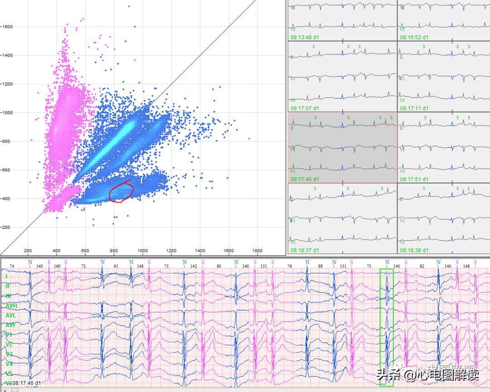The width and height of the screenshot is (490, 392).
Task: Select the 08:17:51 d1 ECG thumbnail
Action: pos(444,148)
